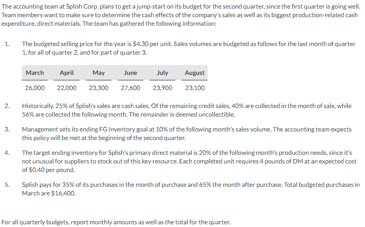Screen dimensions: 365x227
Task: Click the April column header
Action: pyautogui.click(x=67, y=73)
